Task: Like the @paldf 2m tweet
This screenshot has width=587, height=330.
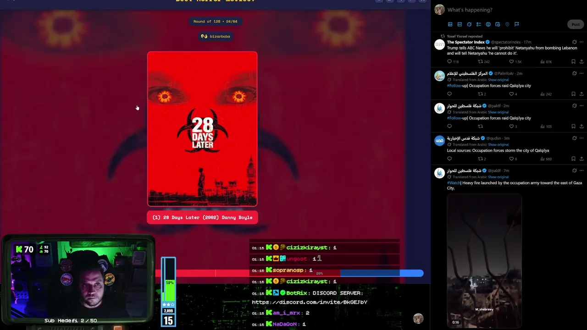Action: coord(511,126)
